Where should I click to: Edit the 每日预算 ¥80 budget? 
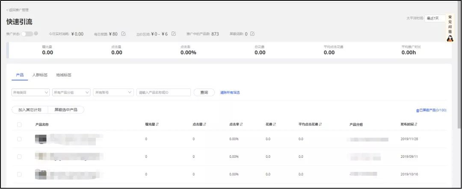pos(124,33)
